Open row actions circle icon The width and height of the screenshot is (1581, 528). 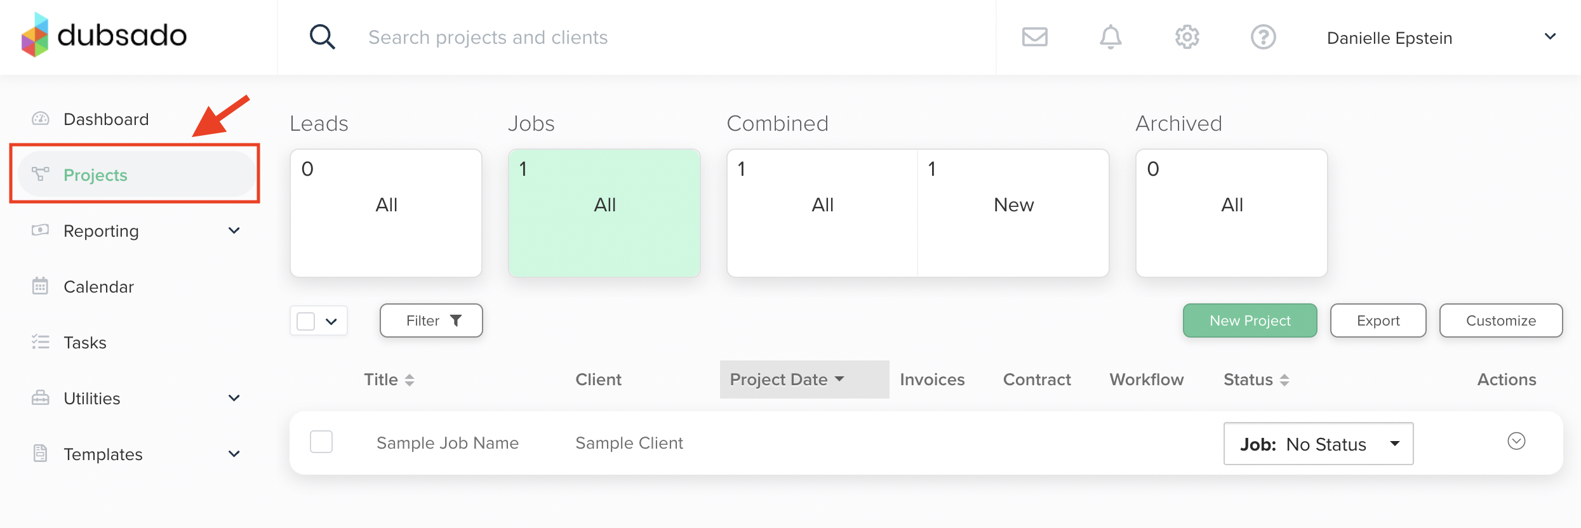(1516, 441)
